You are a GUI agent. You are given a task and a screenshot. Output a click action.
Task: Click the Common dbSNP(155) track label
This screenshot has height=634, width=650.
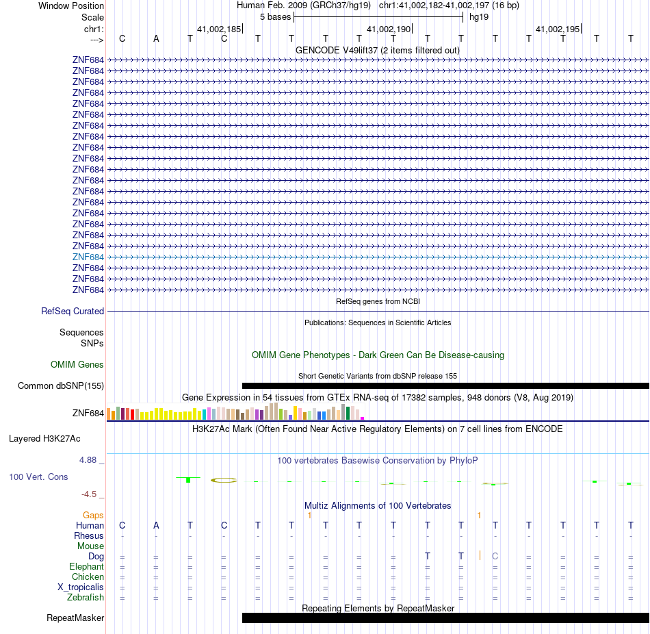[x=61, y=386]
